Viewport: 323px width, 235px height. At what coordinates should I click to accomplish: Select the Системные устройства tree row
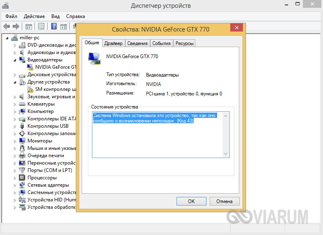pyautogui.click(x=47, y=192)
